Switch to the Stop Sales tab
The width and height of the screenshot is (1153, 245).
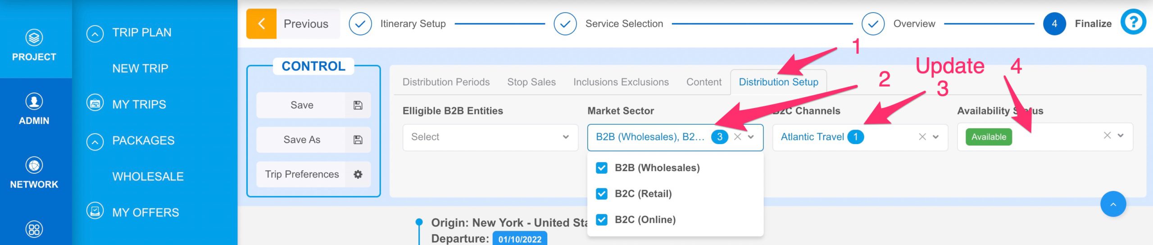(x=531, y=82)
